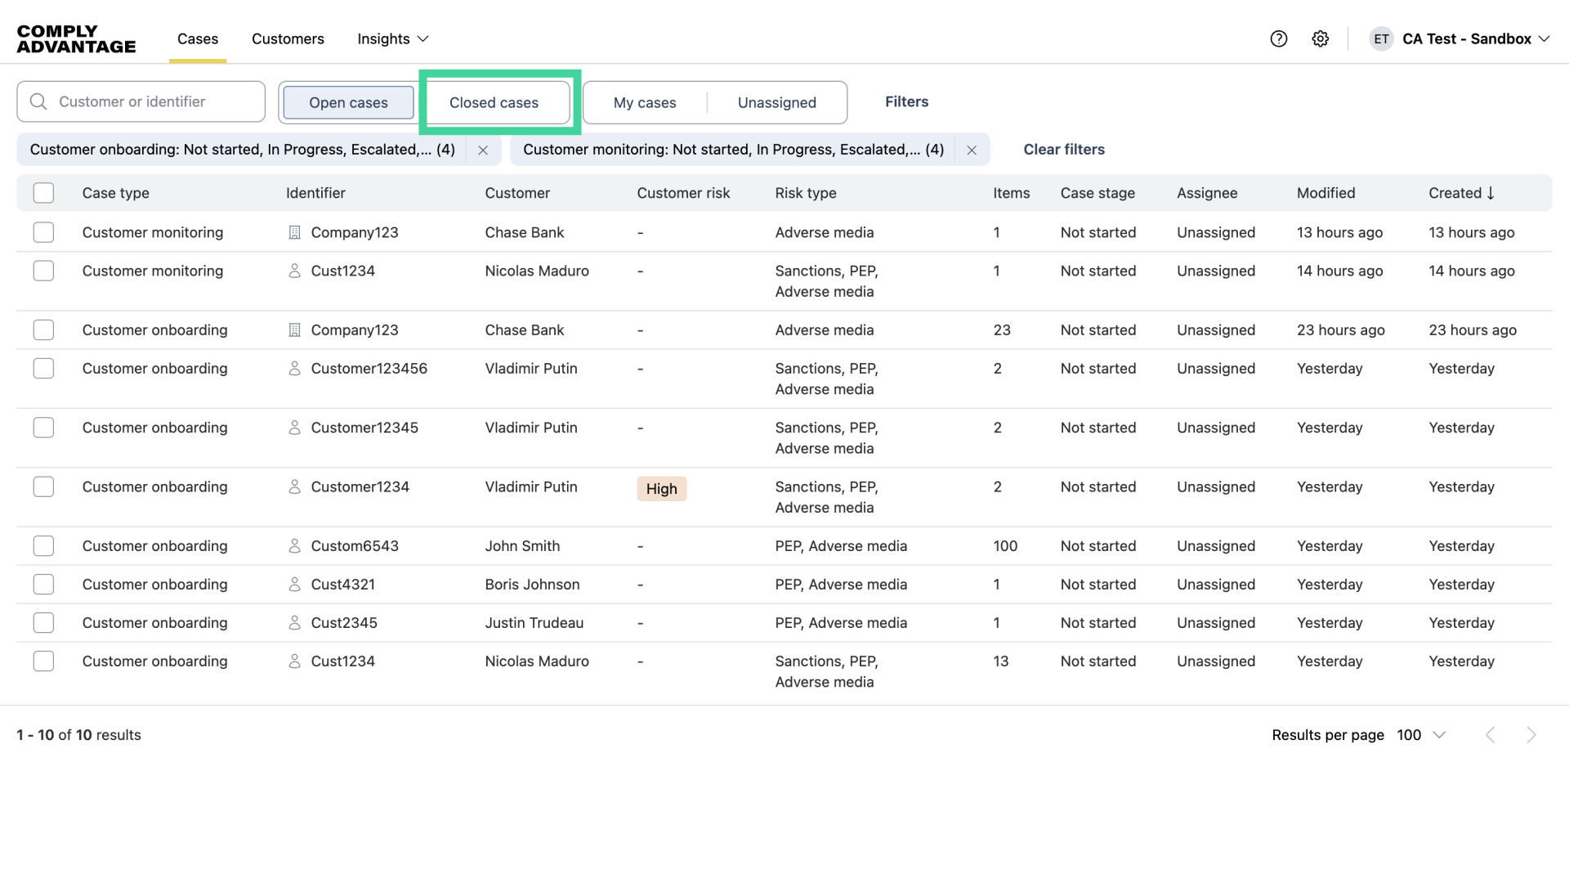Viewport: 1569px width, 883px height.
Task: Focus the Customer or identifier search field
Action: pyautogui.click(x=151, y=101)
